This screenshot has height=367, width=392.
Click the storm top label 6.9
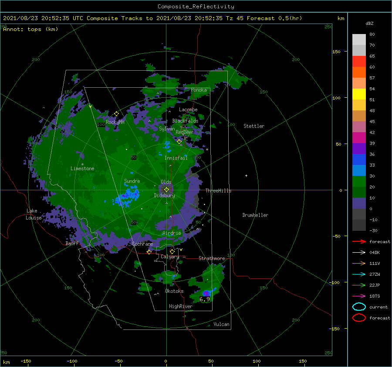click(x=205, y=299)
